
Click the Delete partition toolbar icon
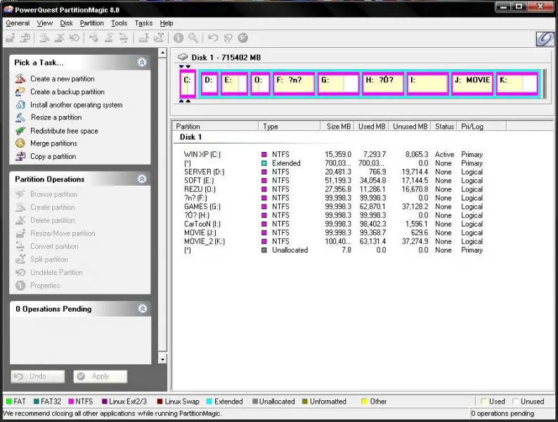(60, 38)
